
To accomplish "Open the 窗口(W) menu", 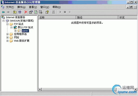I will 45,7.
